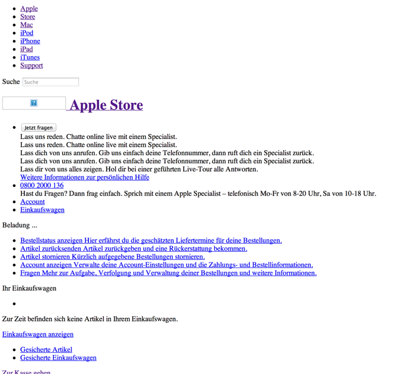Open the Apple Store heading link
The image size is (400, 374).
point(106,105)
